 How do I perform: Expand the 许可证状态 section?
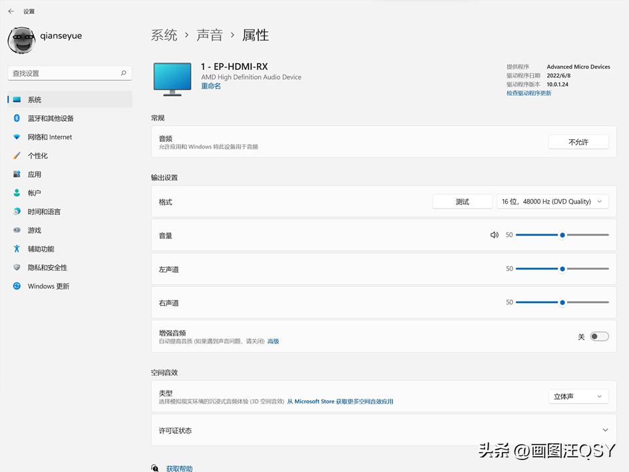tap(604, 431)
